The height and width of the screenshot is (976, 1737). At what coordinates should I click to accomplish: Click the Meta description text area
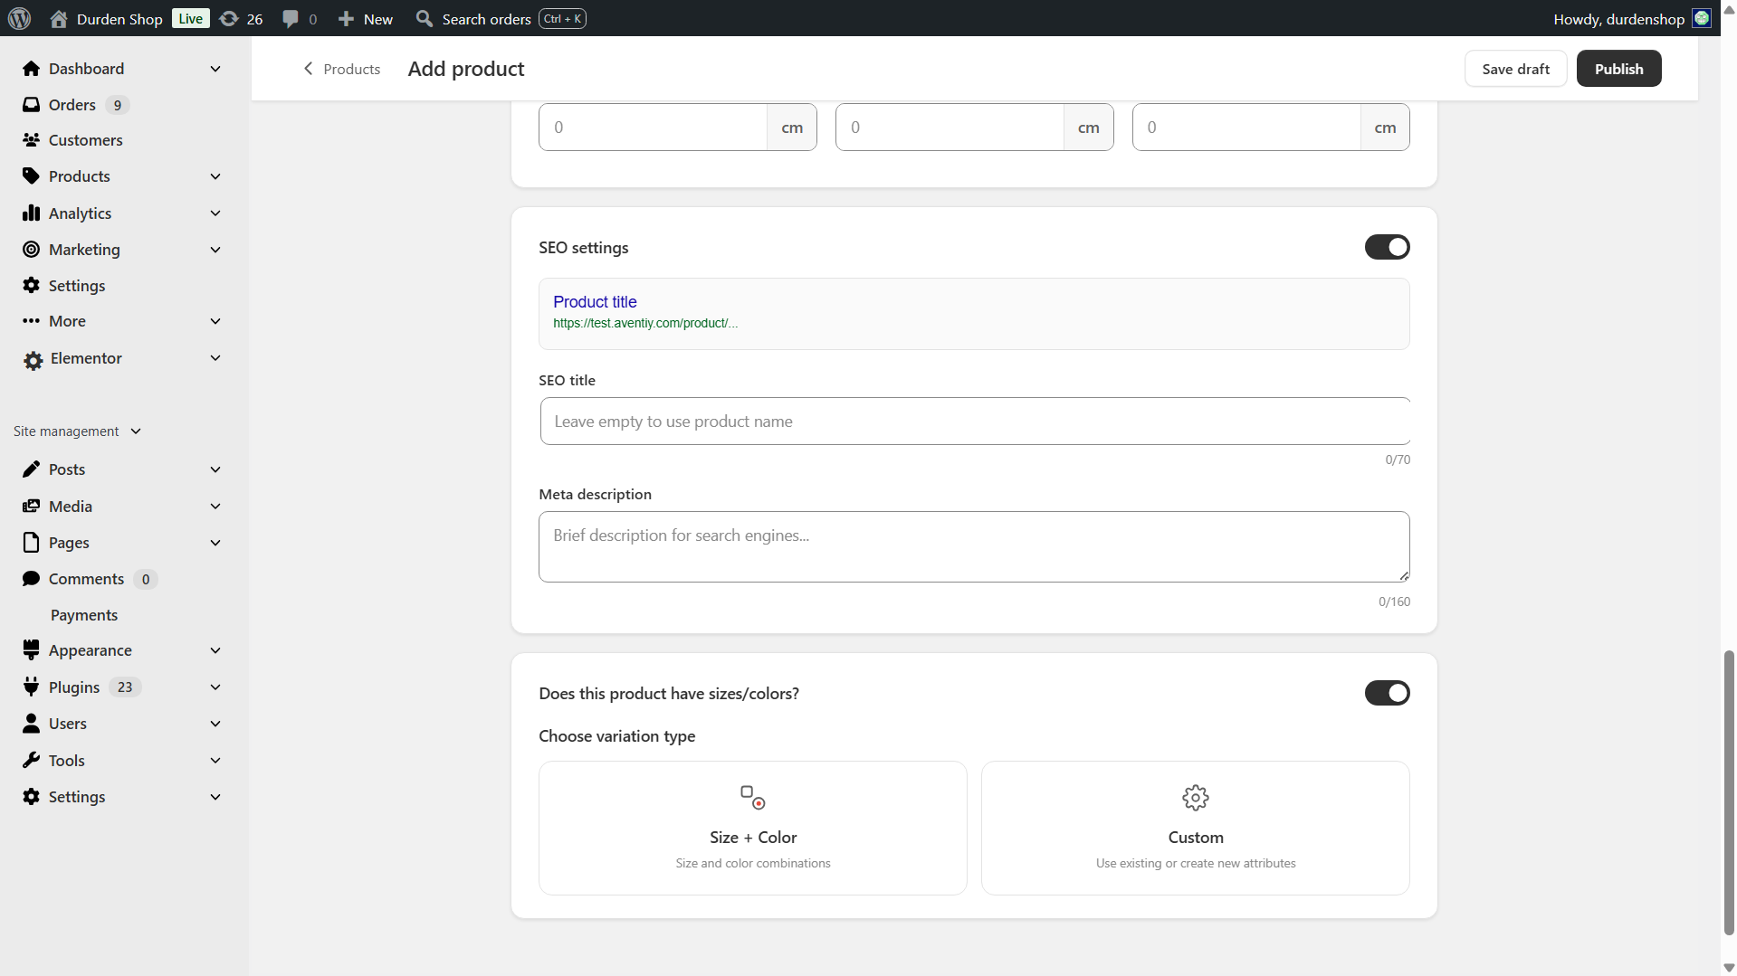point(973,546)
